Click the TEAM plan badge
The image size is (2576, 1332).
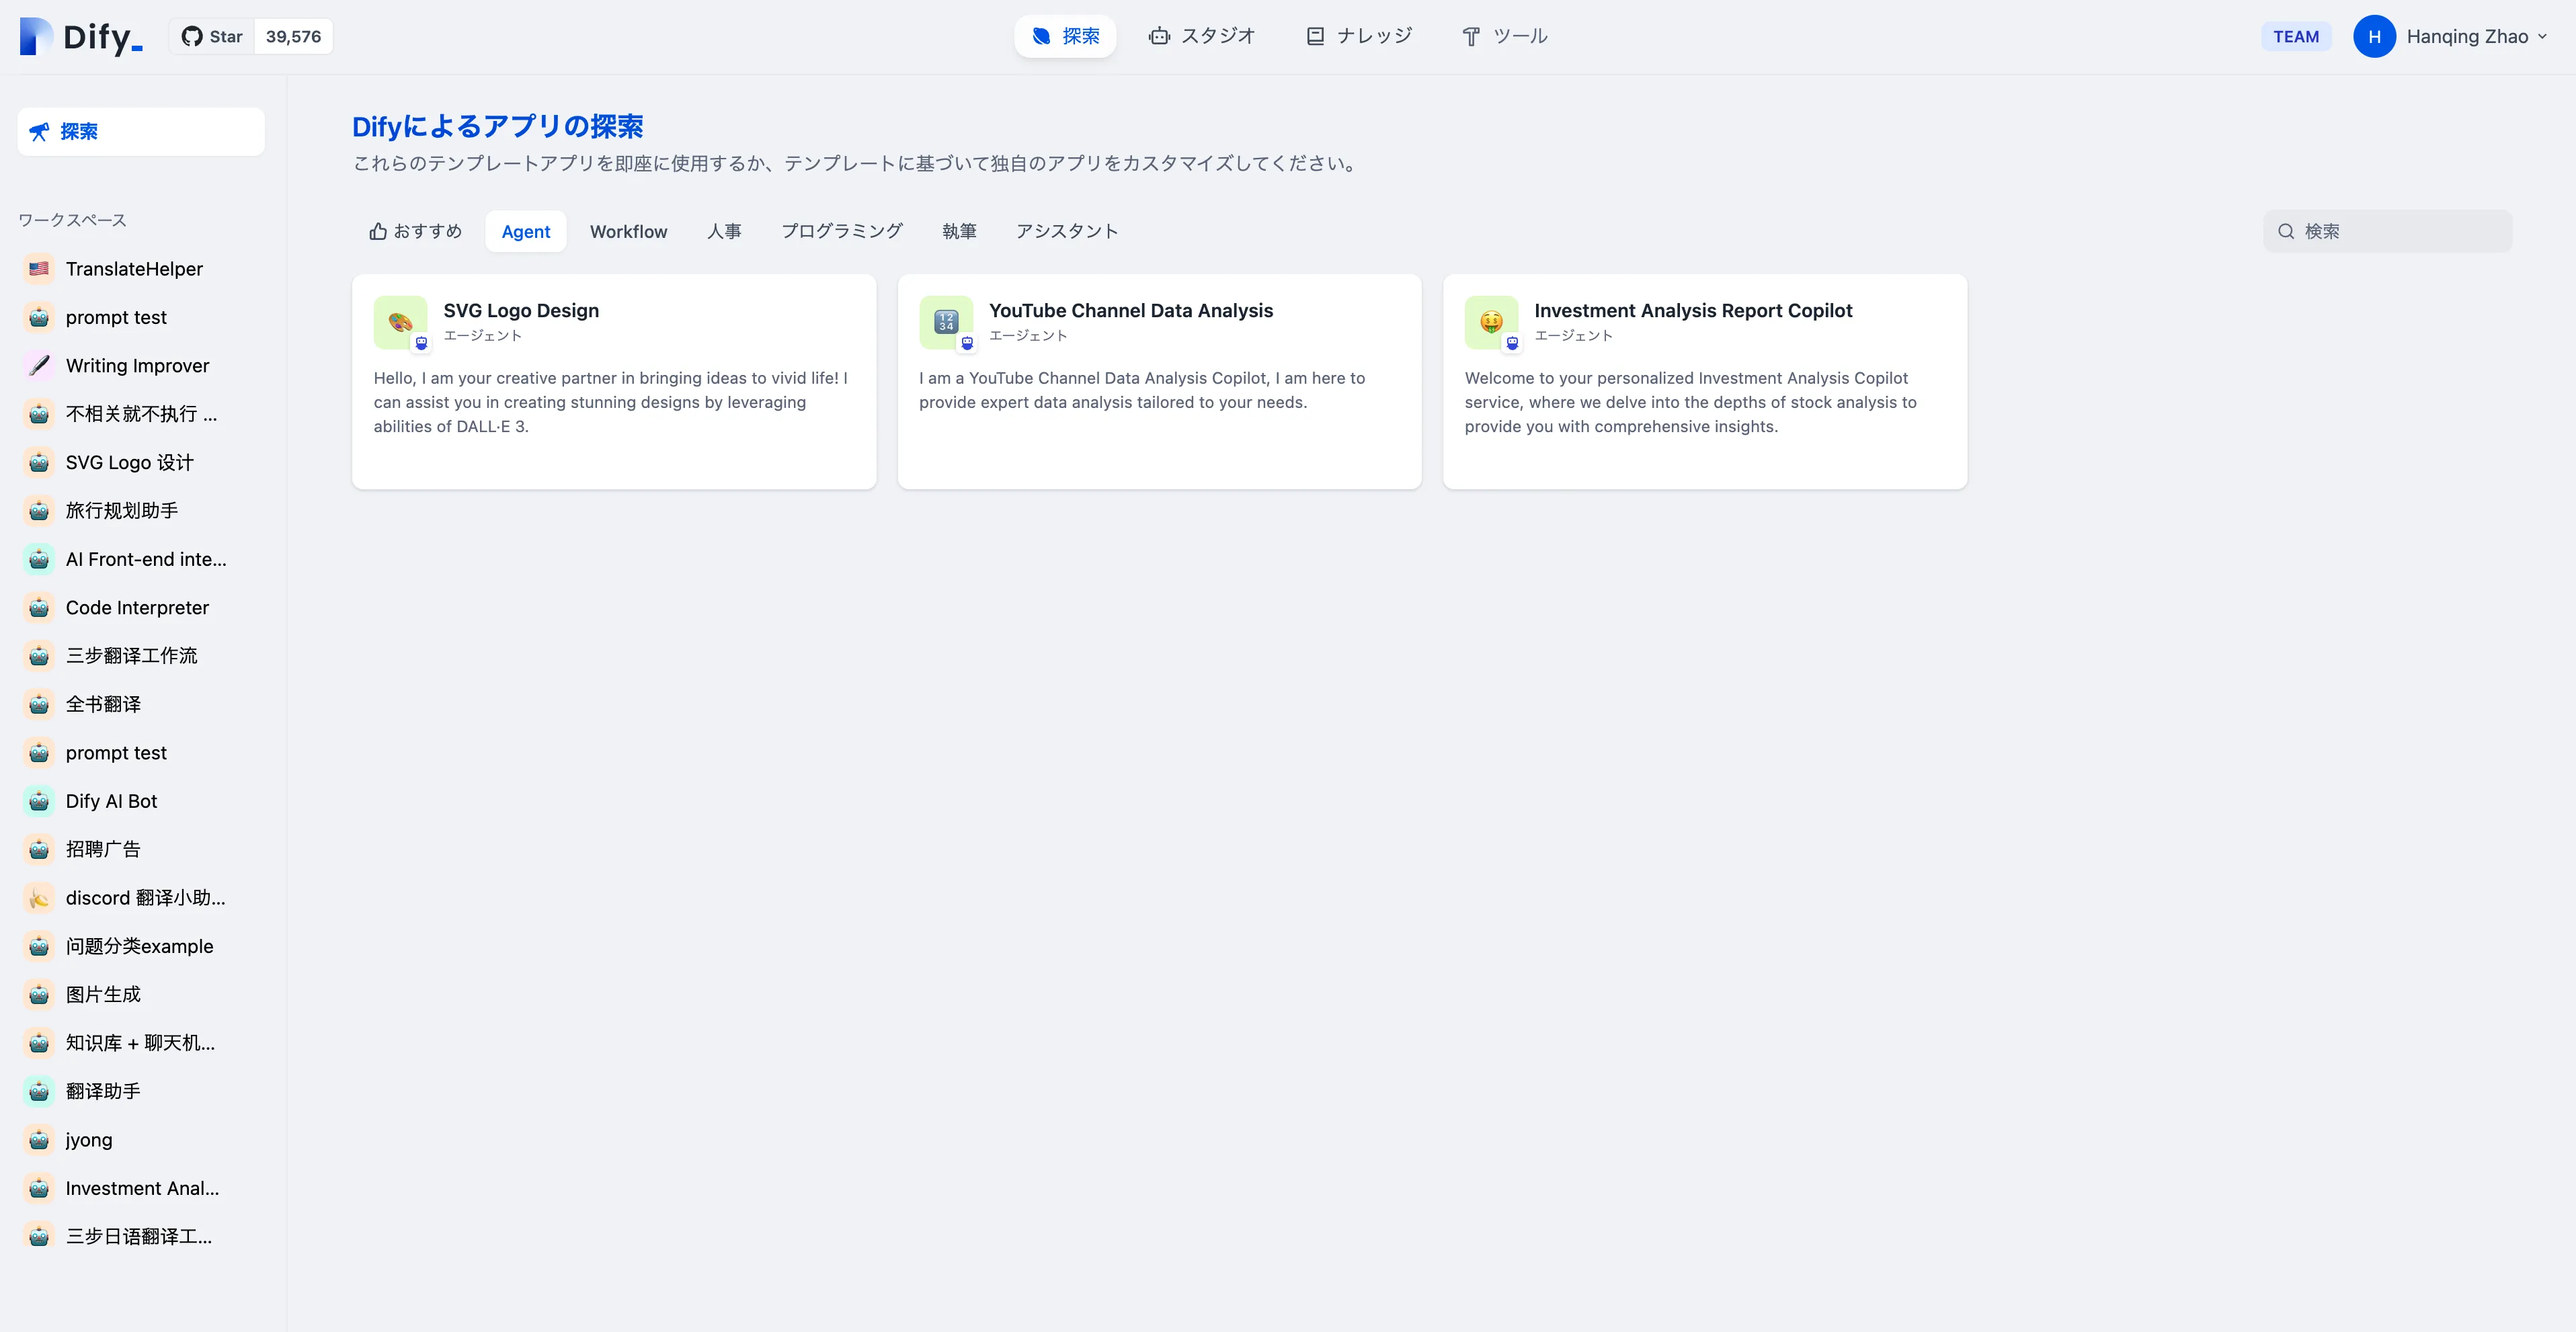pyautogui.click(x=2295, y=37)
